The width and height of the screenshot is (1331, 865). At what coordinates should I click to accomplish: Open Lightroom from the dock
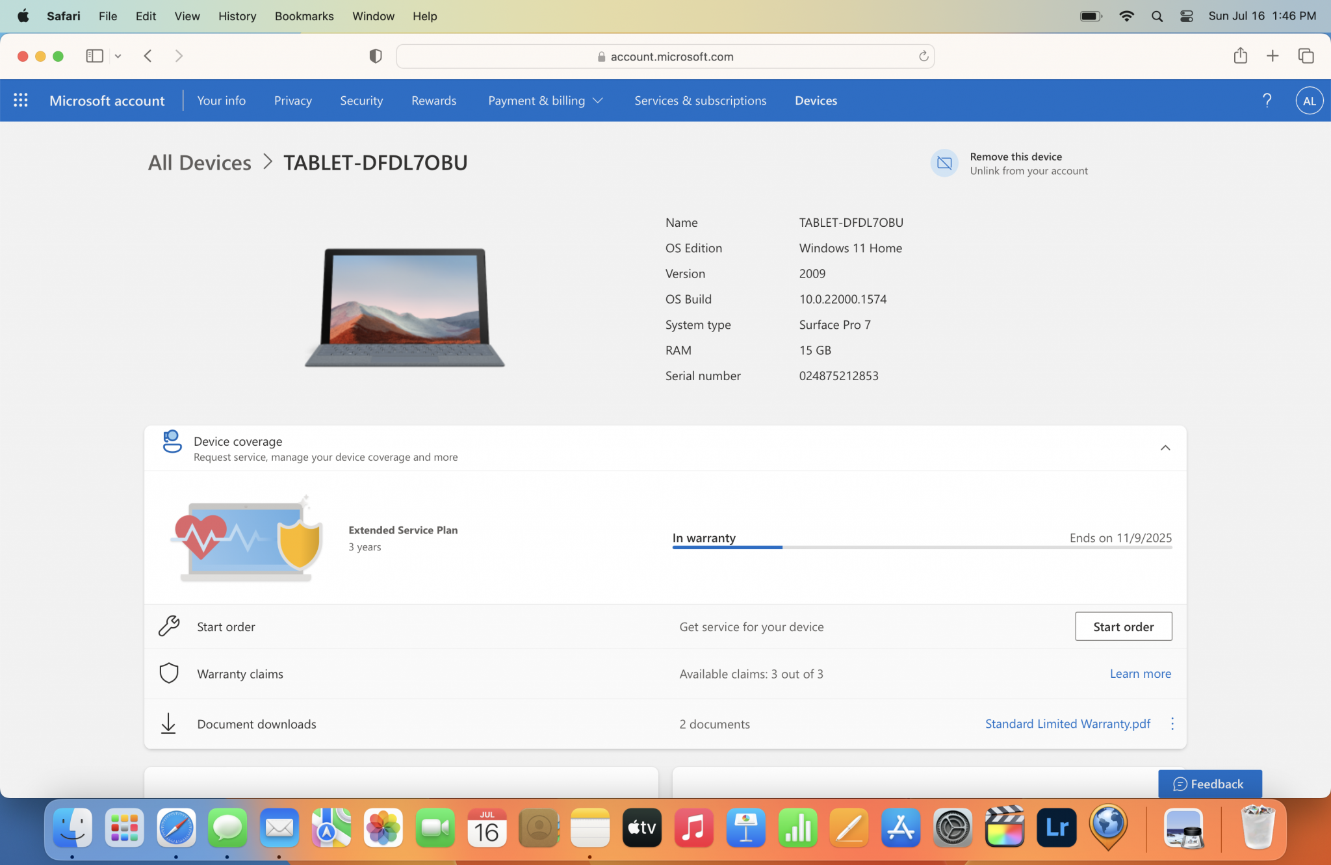click(x=1056, y=828)
